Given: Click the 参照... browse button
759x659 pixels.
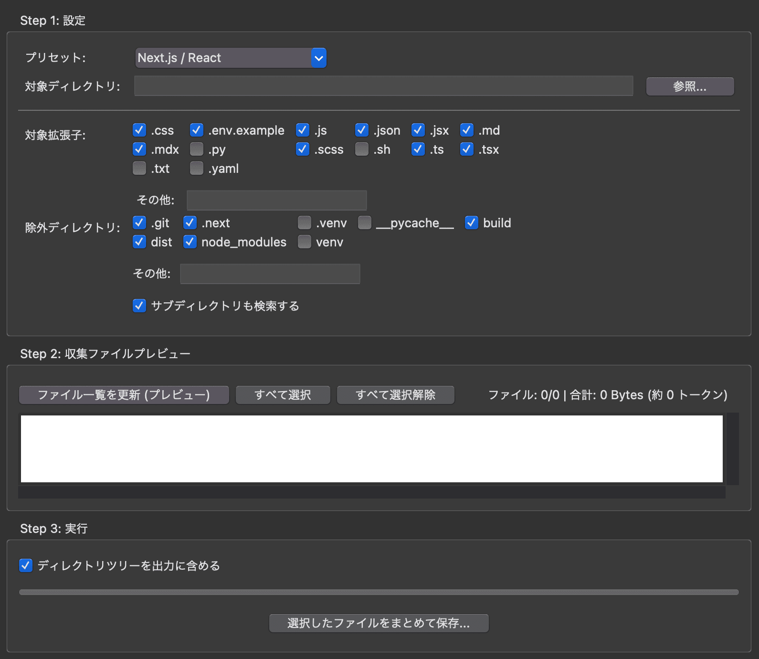Looking at the screenshot, I should [x=690, y=86].
